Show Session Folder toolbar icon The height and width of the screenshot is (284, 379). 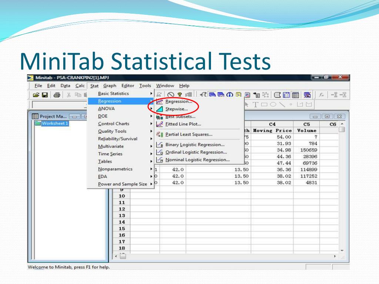click(x=203, y=95)
